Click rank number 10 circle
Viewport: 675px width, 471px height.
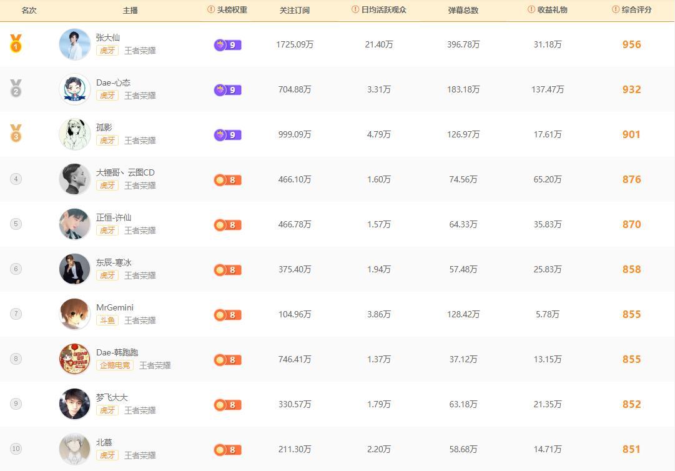tap(16, 449)
